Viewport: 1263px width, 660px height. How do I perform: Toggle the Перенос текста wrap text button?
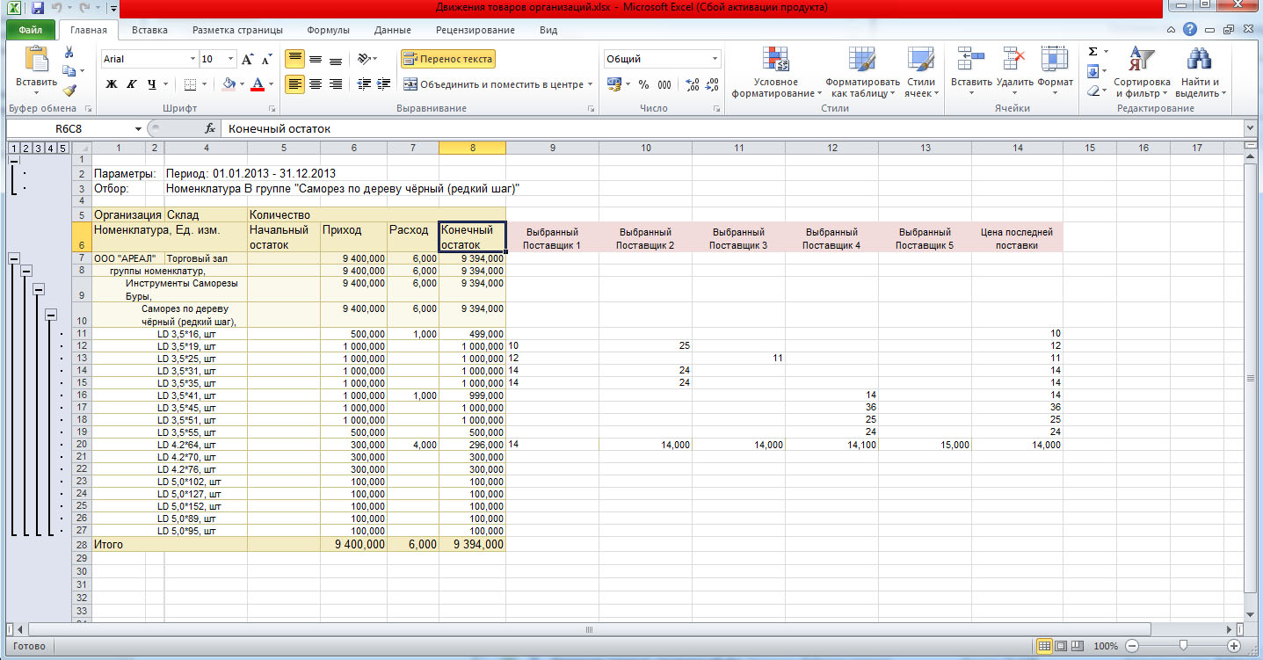click(448, 59)
